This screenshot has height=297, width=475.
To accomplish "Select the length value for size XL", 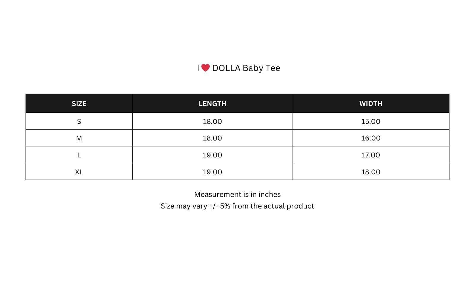I will [x=212, y=172].
